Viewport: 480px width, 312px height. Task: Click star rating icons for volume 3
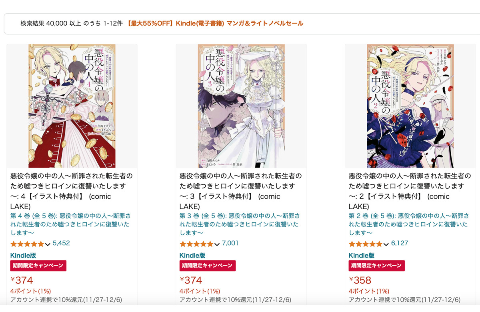[x=196, y=244]
